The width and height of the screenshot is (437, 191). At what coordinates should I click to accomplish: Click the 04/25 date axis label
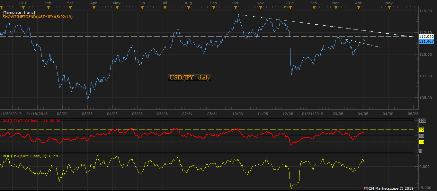click(112, 113)
